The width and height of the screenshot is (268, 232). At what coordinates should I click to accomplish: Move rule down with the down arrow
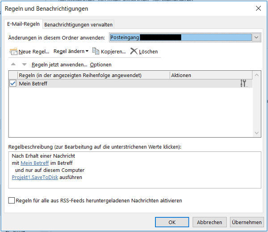point(24,65)
